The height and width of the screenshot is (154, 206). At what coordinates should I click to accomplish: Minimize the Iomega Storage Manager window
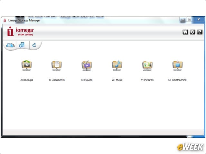pos(183,20)
